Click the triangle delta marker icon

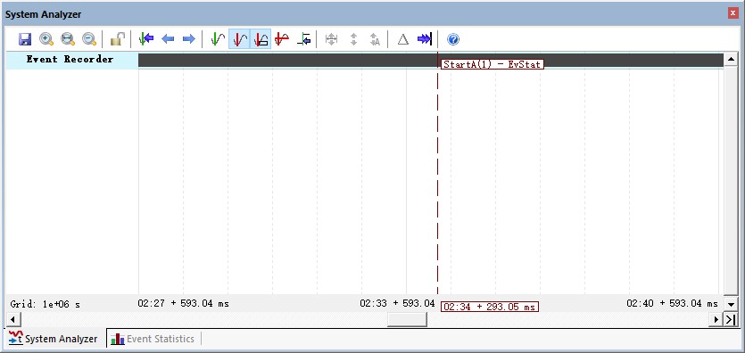click(x=403, y=39)
